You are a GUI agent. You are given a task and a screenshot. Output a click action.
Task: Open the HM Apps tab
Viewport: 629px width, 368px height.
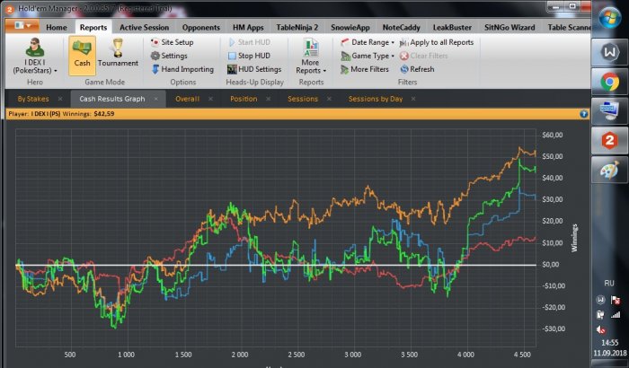(x=248, y=28)
